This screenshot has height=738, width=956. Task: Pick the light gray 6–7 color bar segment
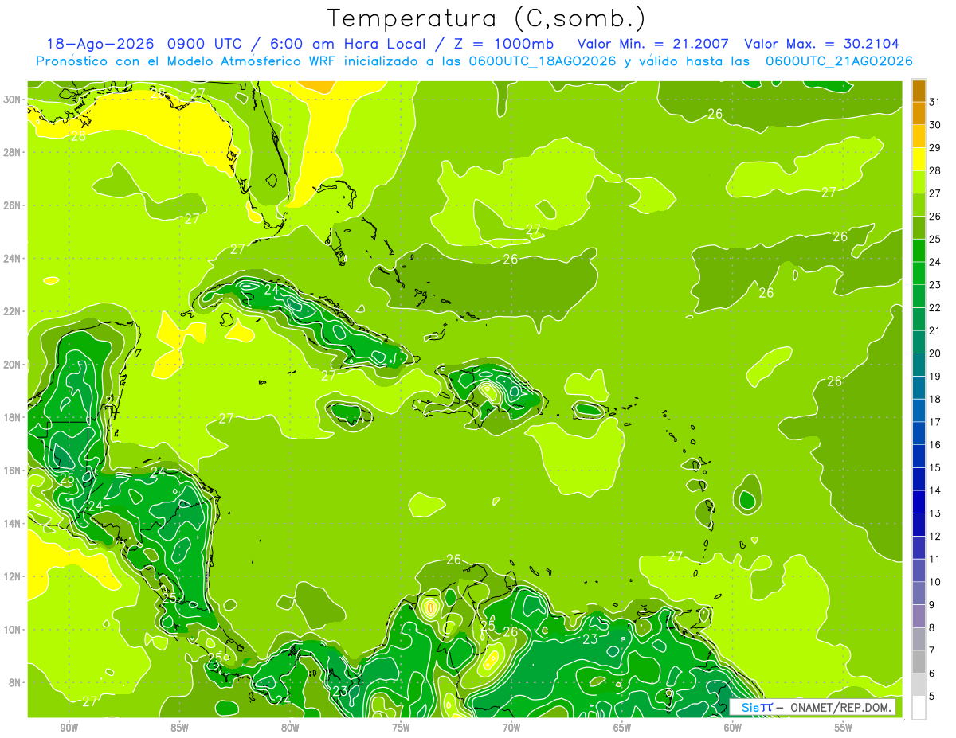pos(919,662)
